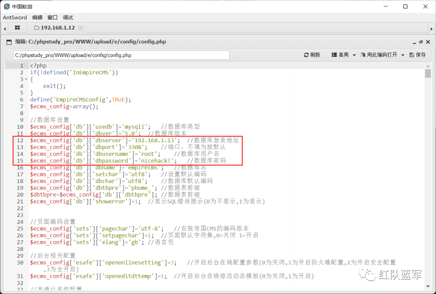Click the editor panel window icon
The image size is (436, 294).
[x=9, y=42]
